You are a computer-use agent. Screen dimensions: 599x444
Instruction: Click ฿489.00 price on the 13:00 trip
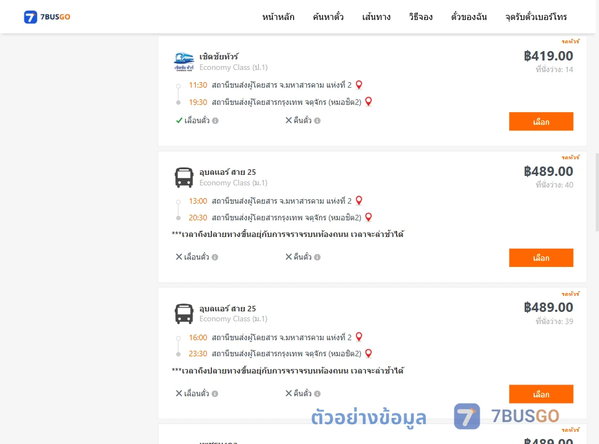pos(548,171)
